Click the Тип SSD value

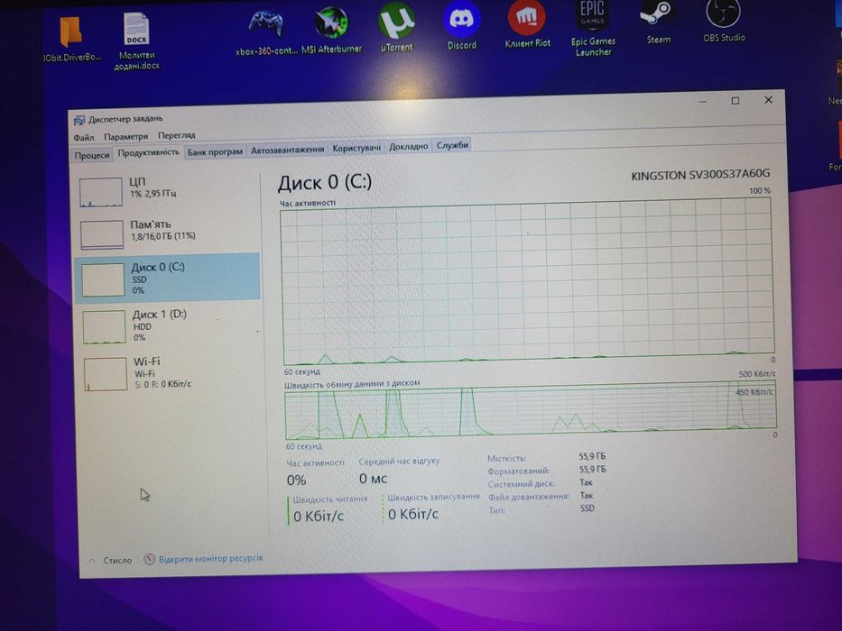(x=587, y=508)
